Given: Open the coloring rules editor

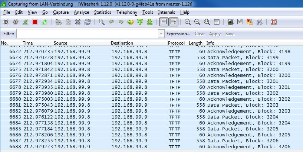Looking at the screenshot, I should (x=250, y=22).
